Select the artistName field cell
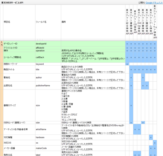This screenshot has height=156, width=163. (x=48, y=129)
